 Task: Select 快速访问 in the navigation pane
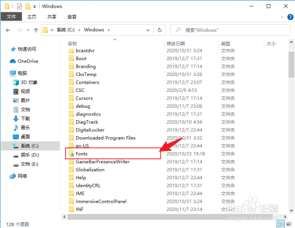point(23,49)
